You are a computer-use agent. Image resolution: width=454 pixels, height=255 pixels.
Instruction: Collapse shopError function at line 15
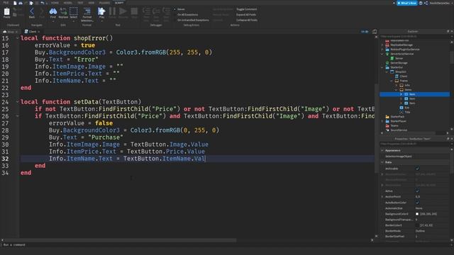[x=17, y=38]
